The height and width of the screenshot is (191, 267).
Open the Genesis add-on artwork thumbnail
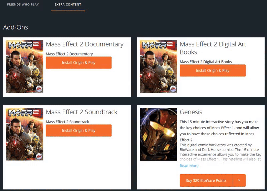[x=158, y=134]
